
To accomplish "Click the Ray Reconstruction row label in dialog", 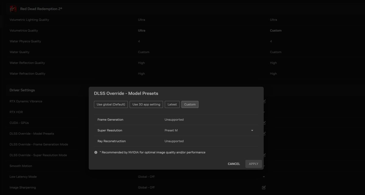I will pyautogui.click(x=112, y=141).
